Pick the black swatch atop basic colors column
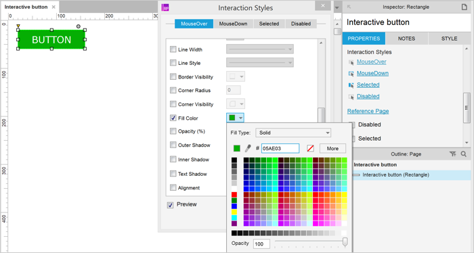The image size is (474, 253). pyautogui.click(x=234, y=160)
